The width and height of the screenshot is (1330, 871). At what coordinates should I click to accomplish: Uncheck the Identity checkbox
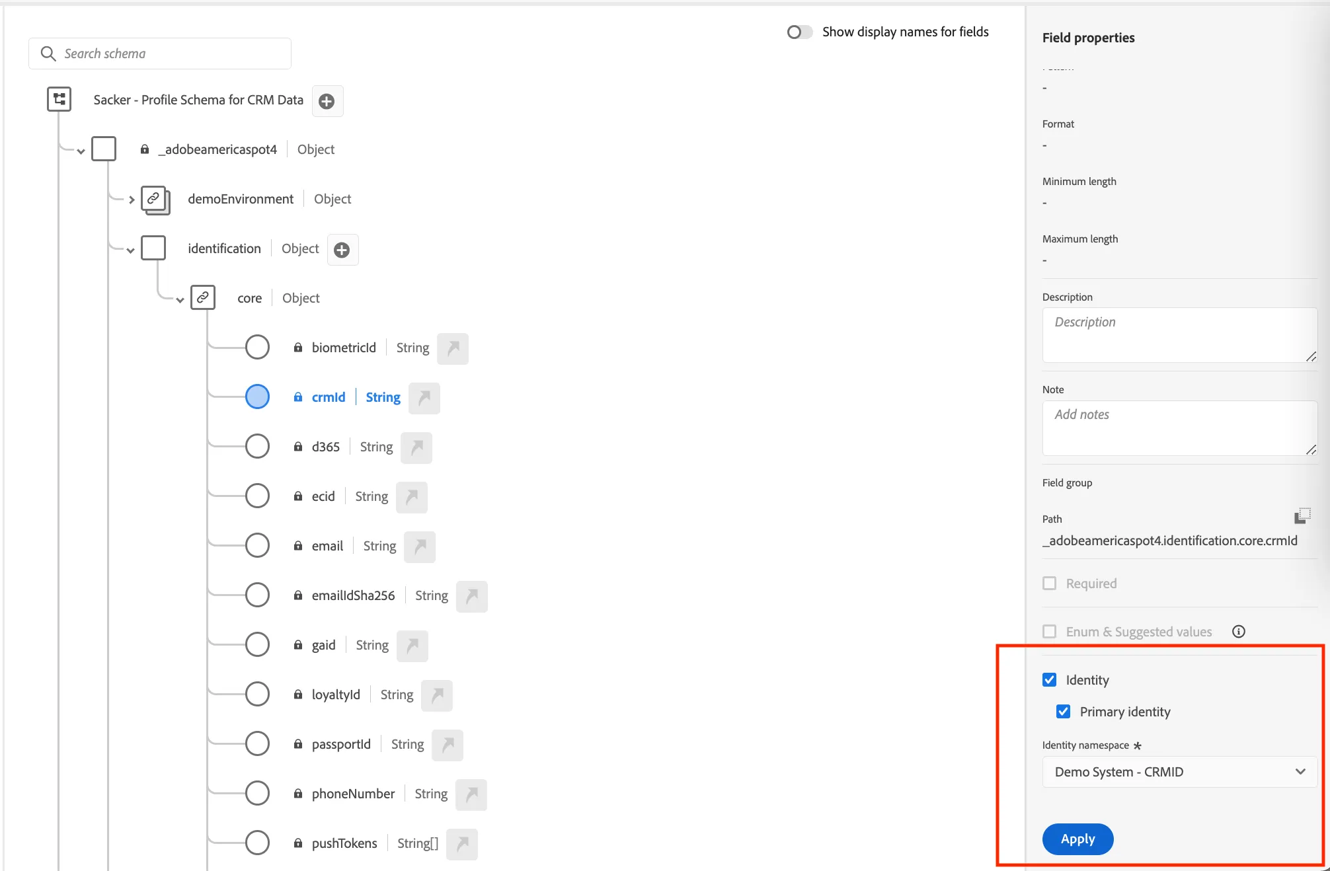point(1049,679)
